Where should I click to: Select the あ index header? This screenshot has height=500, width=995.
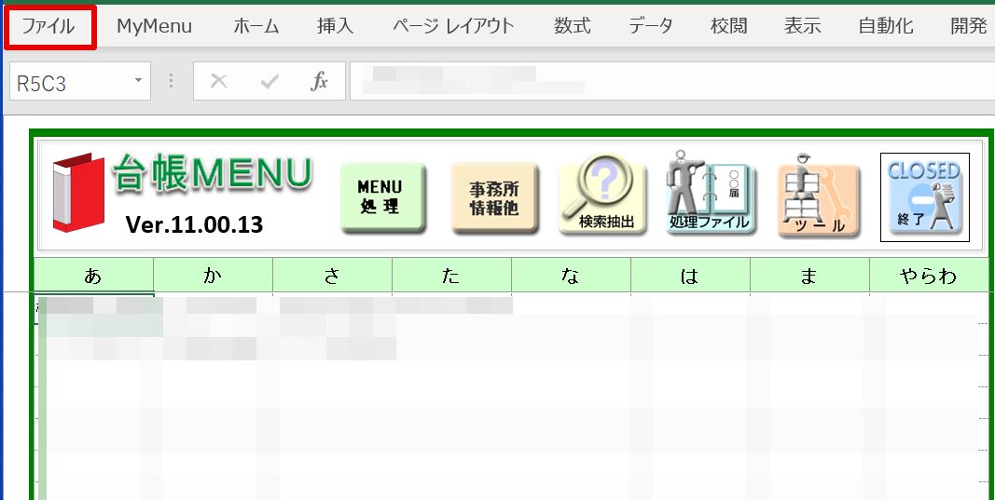pos(93,276)
